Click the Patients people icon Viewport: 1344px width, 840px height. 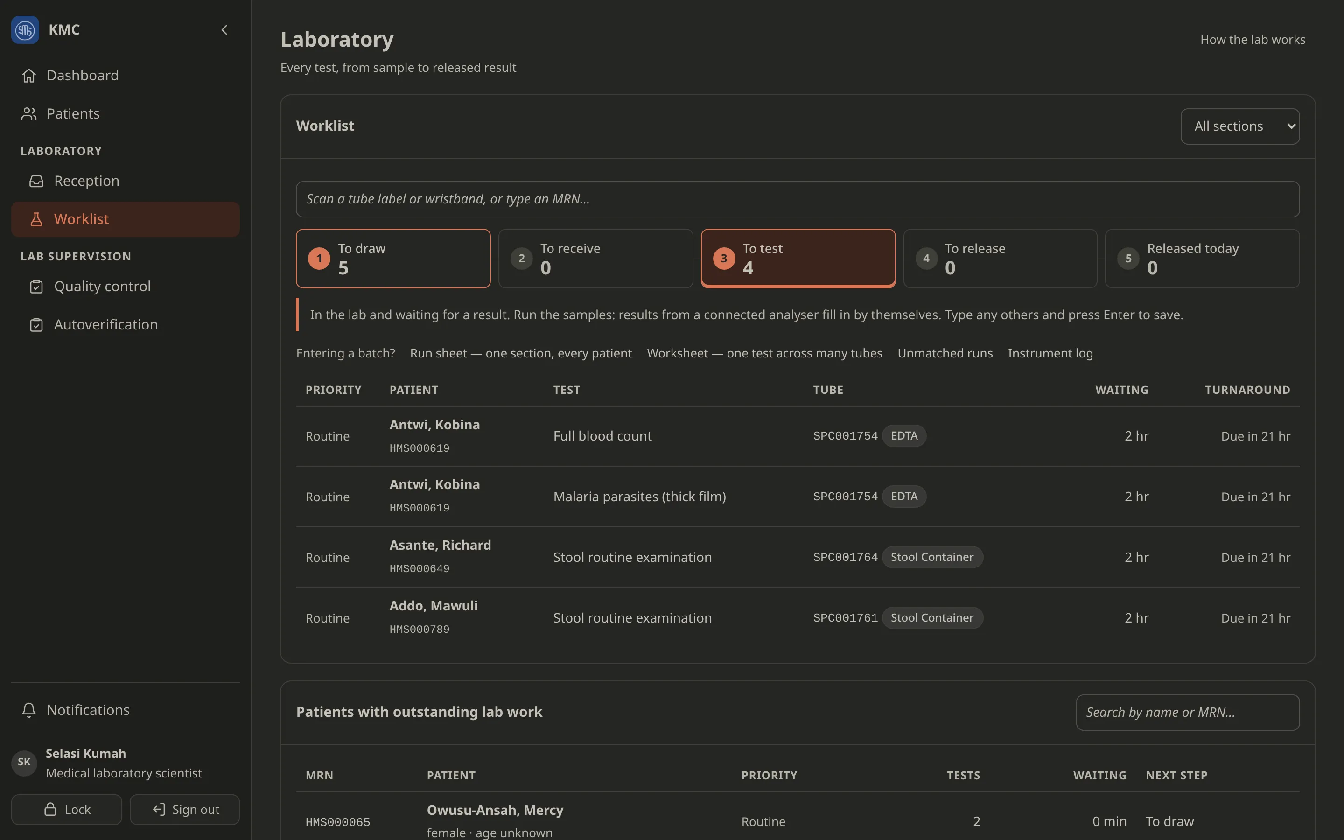click(29, 114)
